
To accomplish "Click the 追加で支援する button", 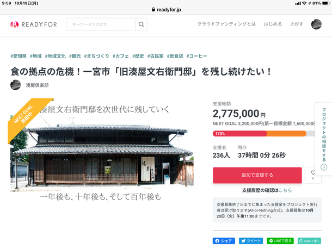I will [x=257, y=175].
